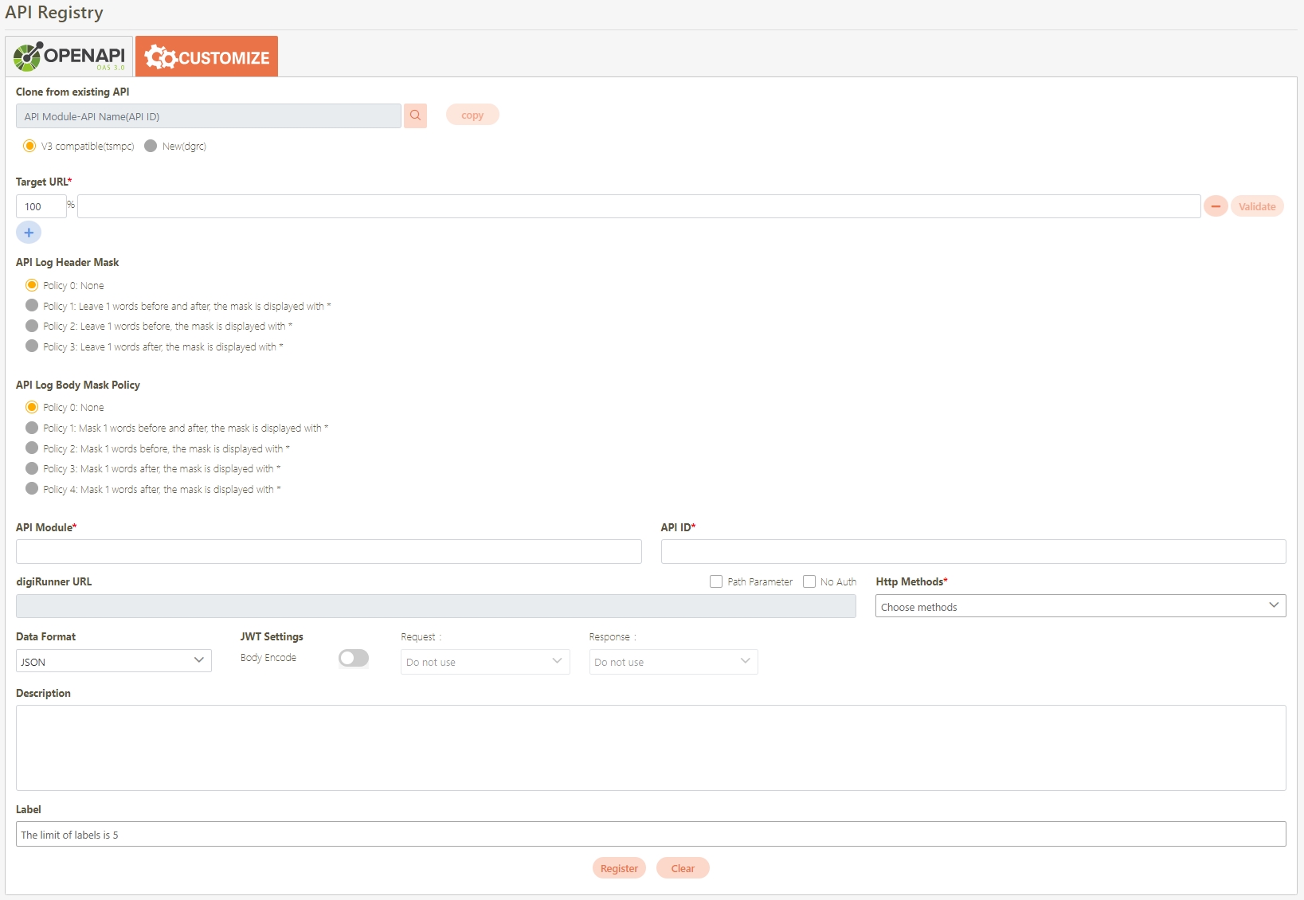The height and width of the screenshot is (900, 1304).
Task: Click into the API Module input field
Action: click(x=328, y=552)
